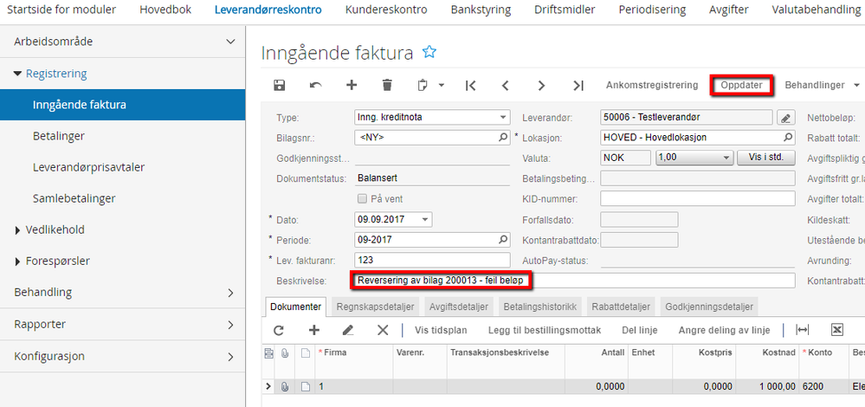865x407 pixels.
Task: Open the Hovedbok module
Action: (165, 10)
